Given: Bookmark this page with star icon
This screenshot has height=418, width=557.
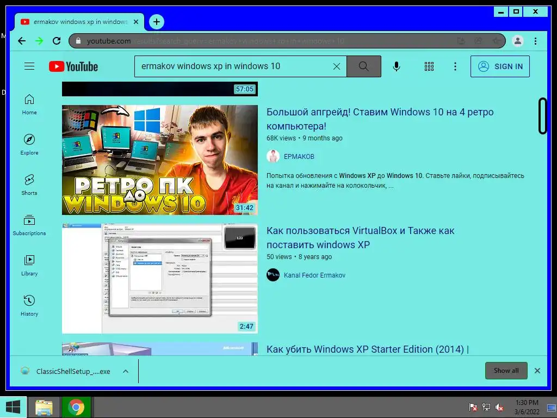Looking at the screenshot, I should pos(496,41).
